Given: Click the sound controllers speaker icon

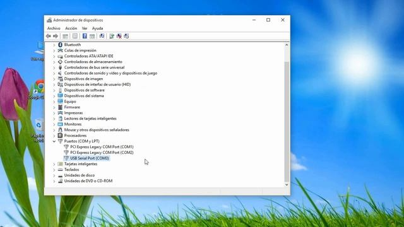Looking at the screenshot, I should point(60,73).
